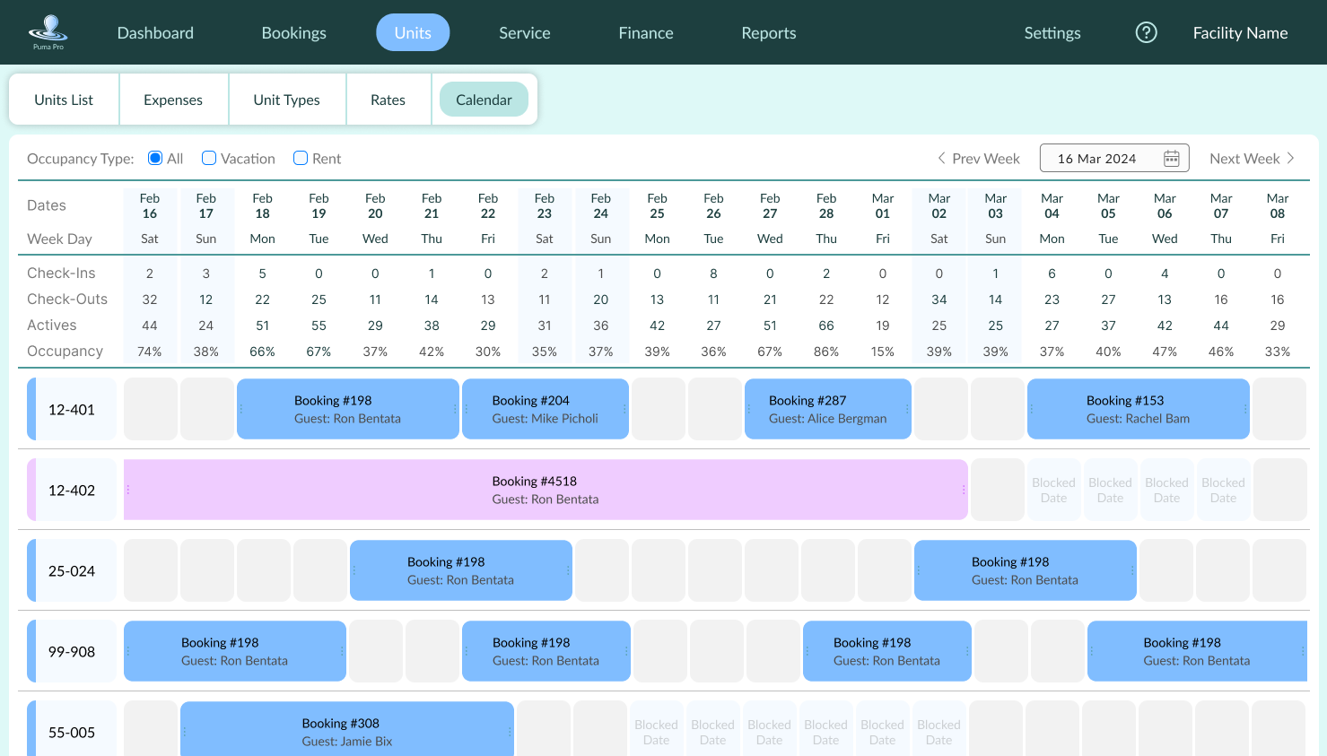Open Settings in the top bar
The height and width of the screenshot is (756, 1327).
(1052, 33)
